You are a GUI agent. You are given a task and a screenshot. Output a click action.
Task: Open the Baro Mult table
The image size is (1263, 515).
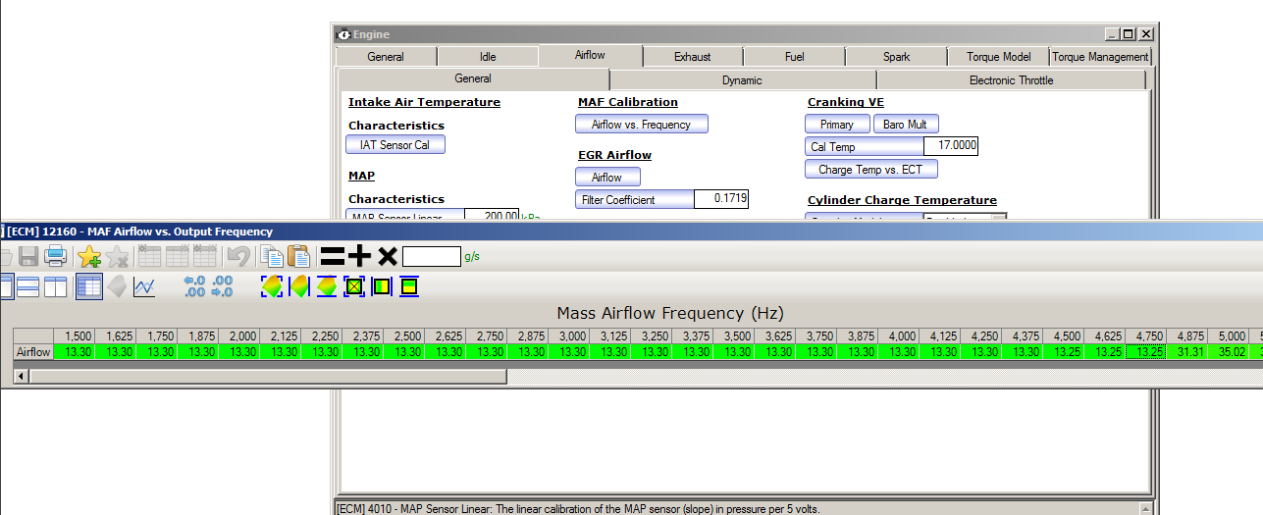click(906, 124)
